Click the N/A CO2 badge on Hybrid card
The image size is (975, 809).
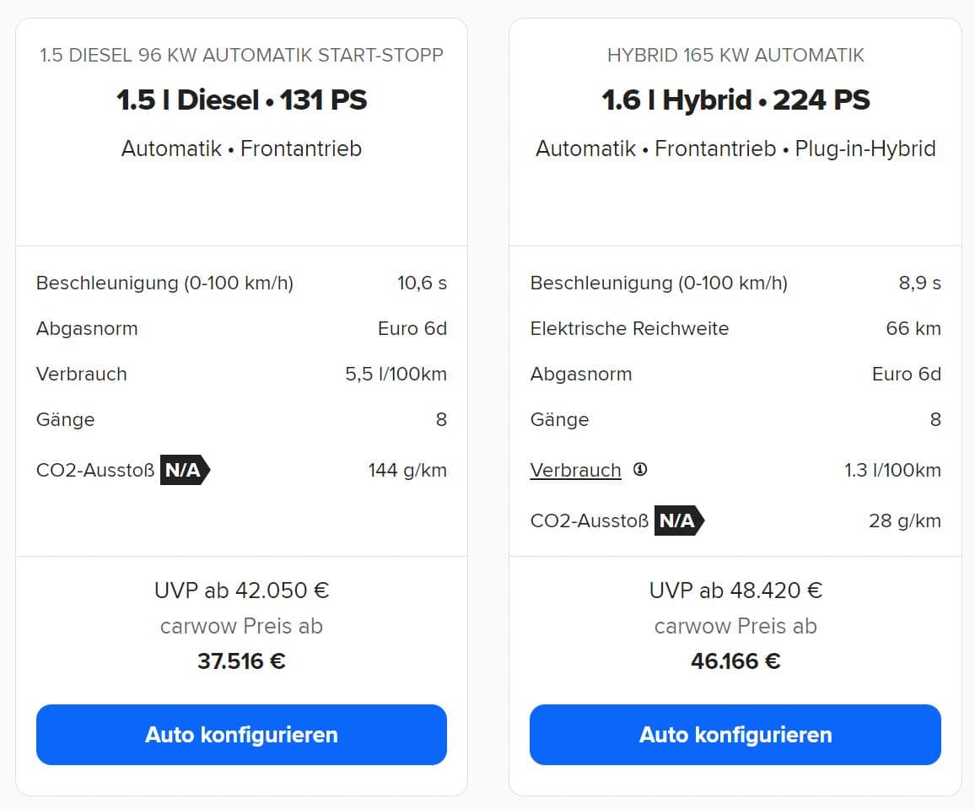pyautogui.click(x=678, y=520)
